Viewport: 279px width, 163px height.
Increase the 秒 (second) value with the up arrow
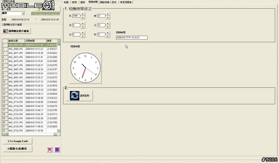pyautogui.click(x=108, y=33)
